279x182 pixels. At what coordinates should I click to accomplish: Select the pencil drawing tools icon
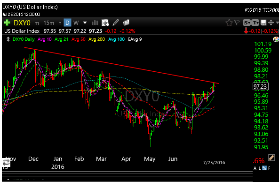point(116,23)
